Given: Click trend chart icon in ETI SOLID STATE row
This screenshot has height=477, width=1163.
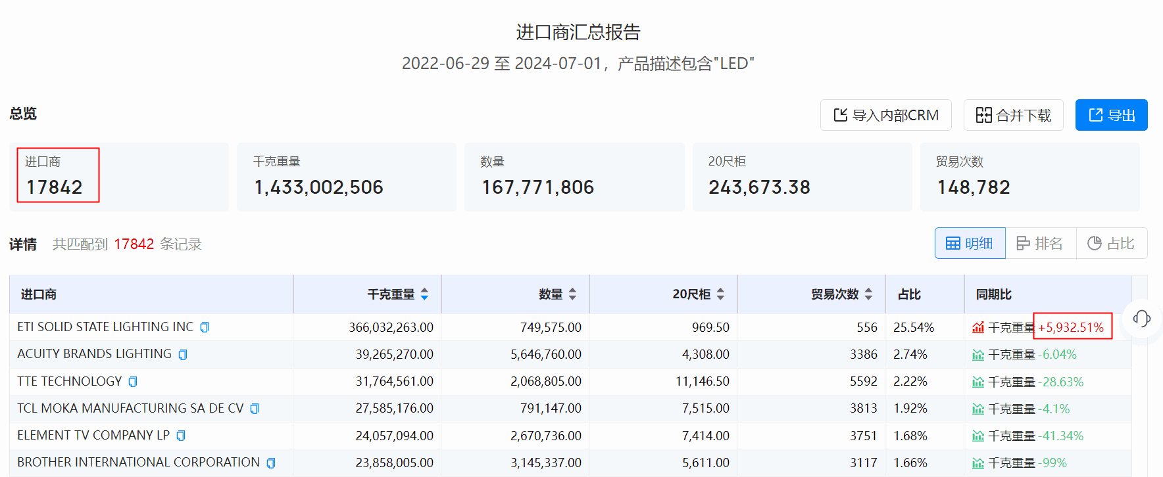Looking at the screenshot, I should 978,328.
